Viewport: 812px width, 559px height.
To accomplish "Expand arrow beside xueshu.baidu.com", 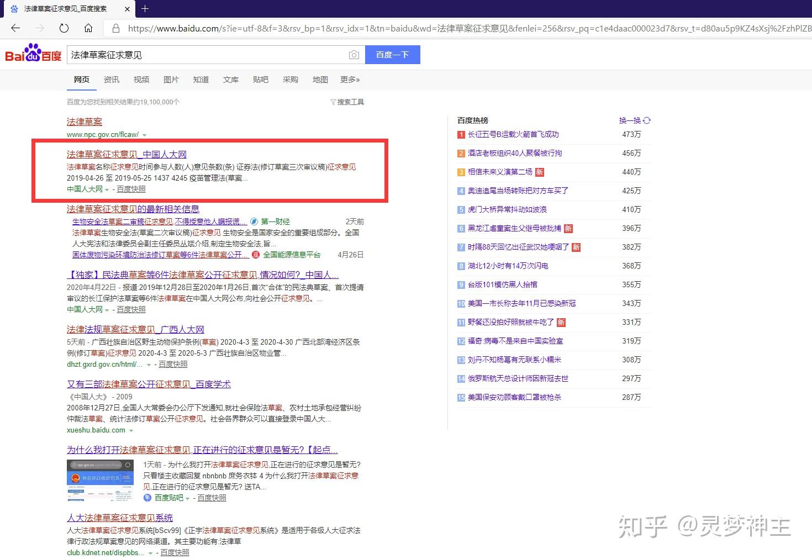I will pyautogui.click(x=131, y=431).
